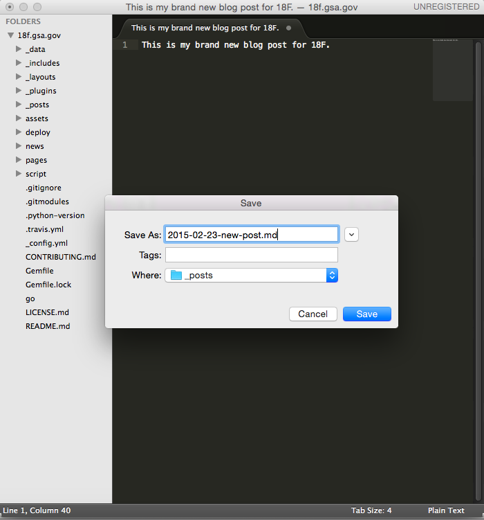Collapse the 18f.gsa.gov root folder
484x520 pixels.
[11, 35]
